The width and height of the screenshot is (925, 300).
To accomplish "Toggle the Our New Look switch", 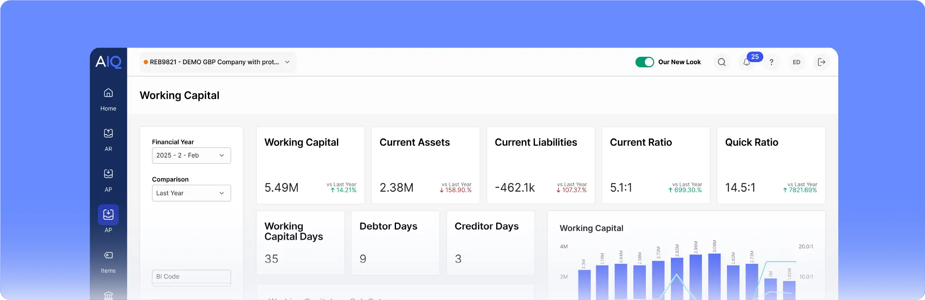I will click(645, 62).
